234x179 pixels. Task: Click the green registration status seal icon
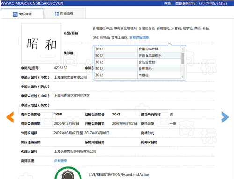click(68, 173)
